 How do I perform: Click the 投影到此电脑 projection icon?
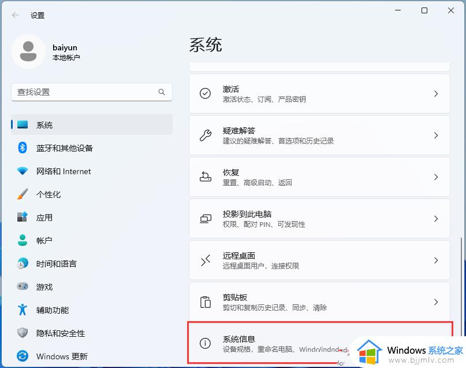(205, 219)
